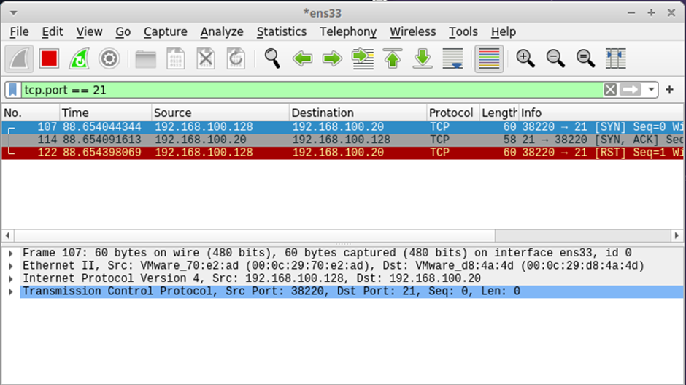Close the capture file using the X page icon

[x=206, y=58]
